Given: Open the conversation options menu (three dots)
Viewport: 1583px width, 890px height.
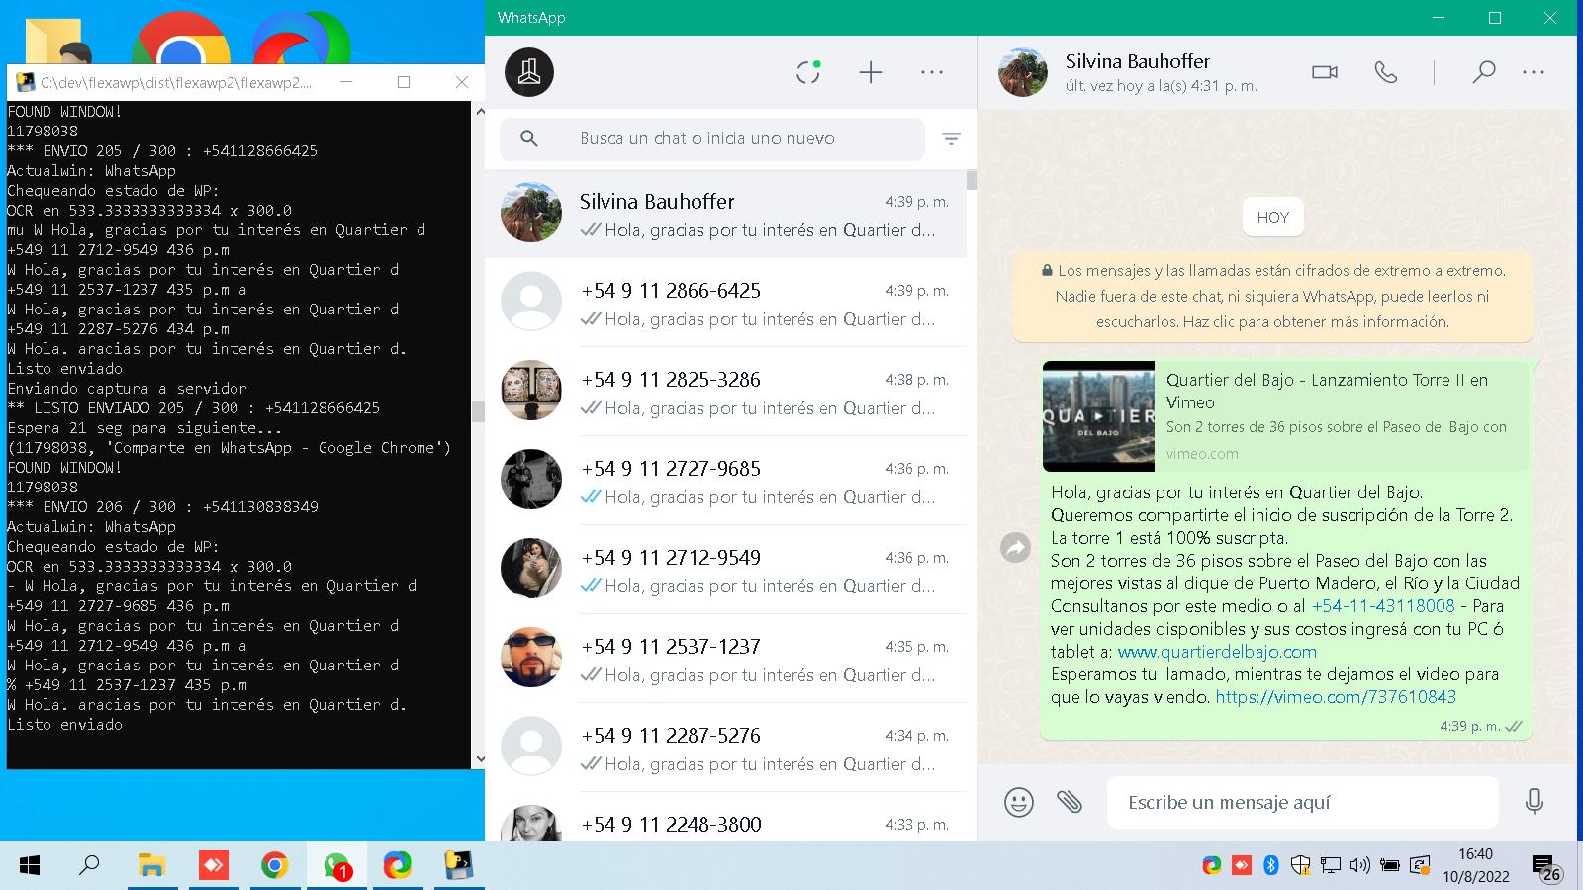Looking at the screenshot, I should point(1534,72).
